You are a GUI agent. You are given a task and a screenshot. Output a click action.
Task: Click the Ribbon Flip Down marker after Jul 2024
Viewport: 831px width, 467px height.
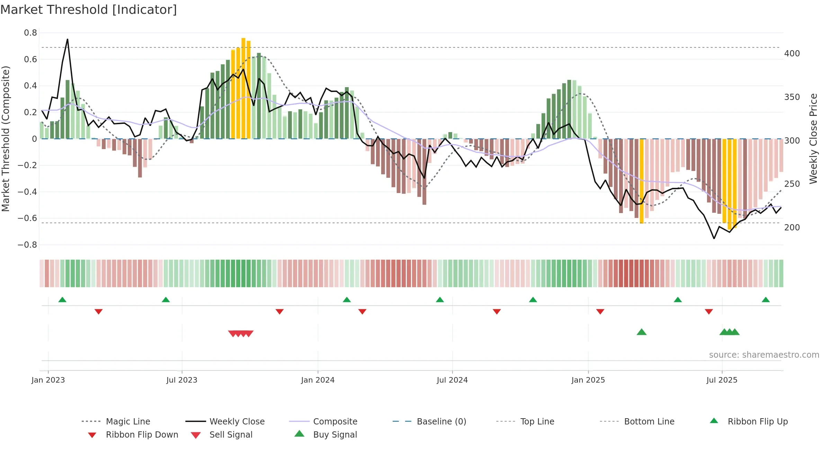497,312
